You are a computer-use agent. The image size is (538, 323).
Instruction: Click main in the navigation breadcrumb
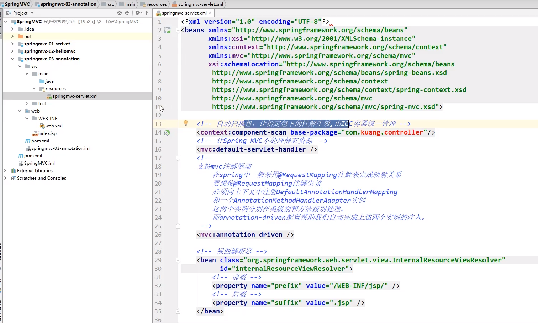point(130,4)
